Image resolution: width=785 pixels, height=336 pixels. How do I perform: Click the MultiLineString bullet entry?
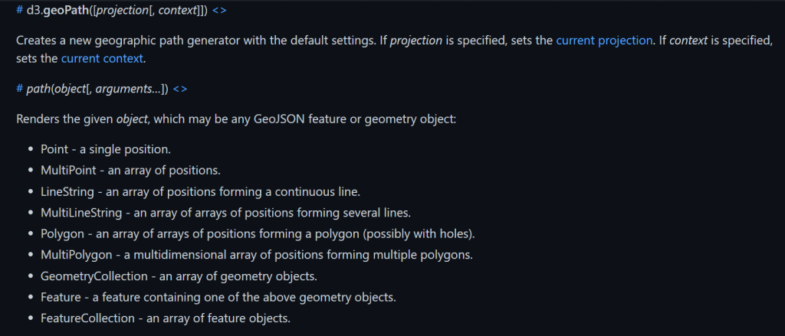(x=226, y=213)
